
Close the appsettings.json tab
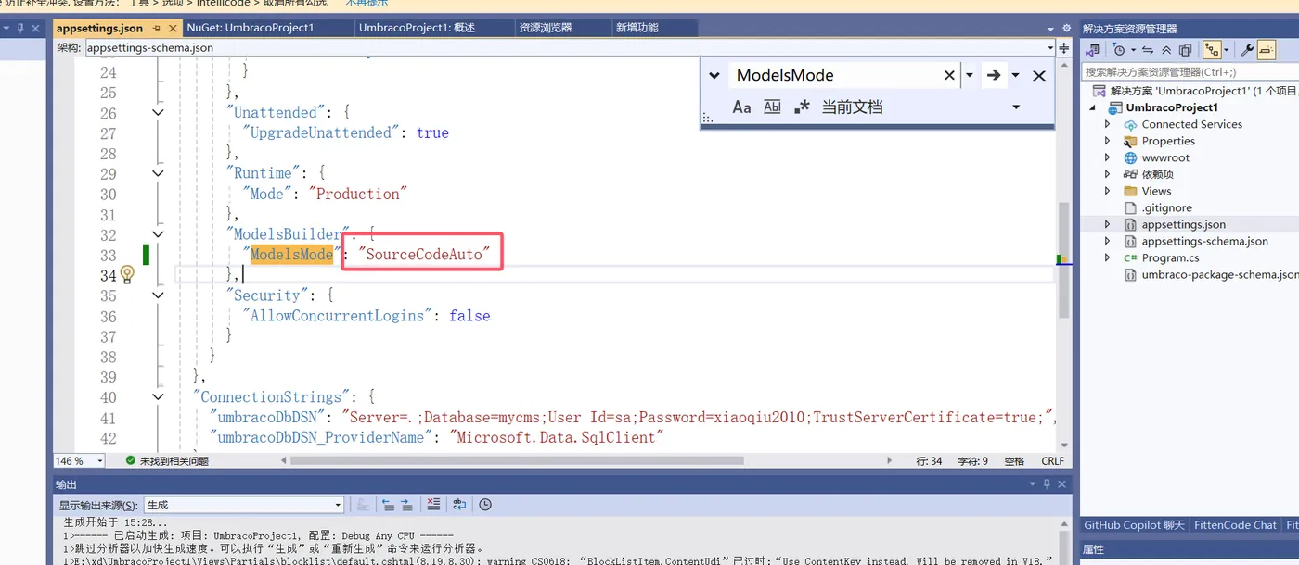(174, 29)
